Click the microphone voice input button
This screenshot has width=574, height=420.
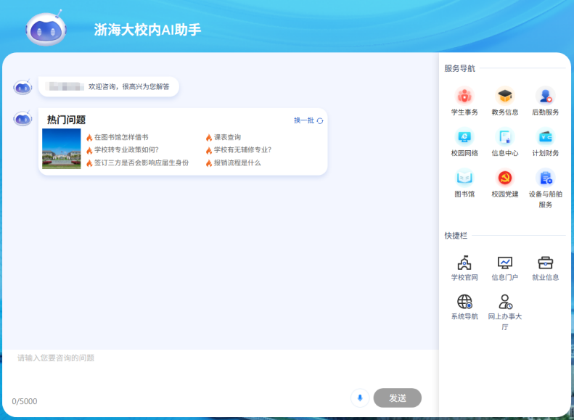tap(360, 398)
